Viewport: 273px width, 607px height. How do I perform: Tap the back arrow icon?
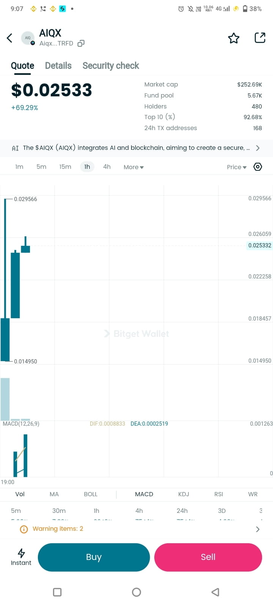tap(10, 38)
